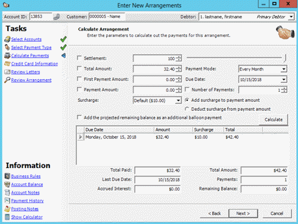Open the Show Calculator link
The image size is (298, 224).
(x=27, y=217)
